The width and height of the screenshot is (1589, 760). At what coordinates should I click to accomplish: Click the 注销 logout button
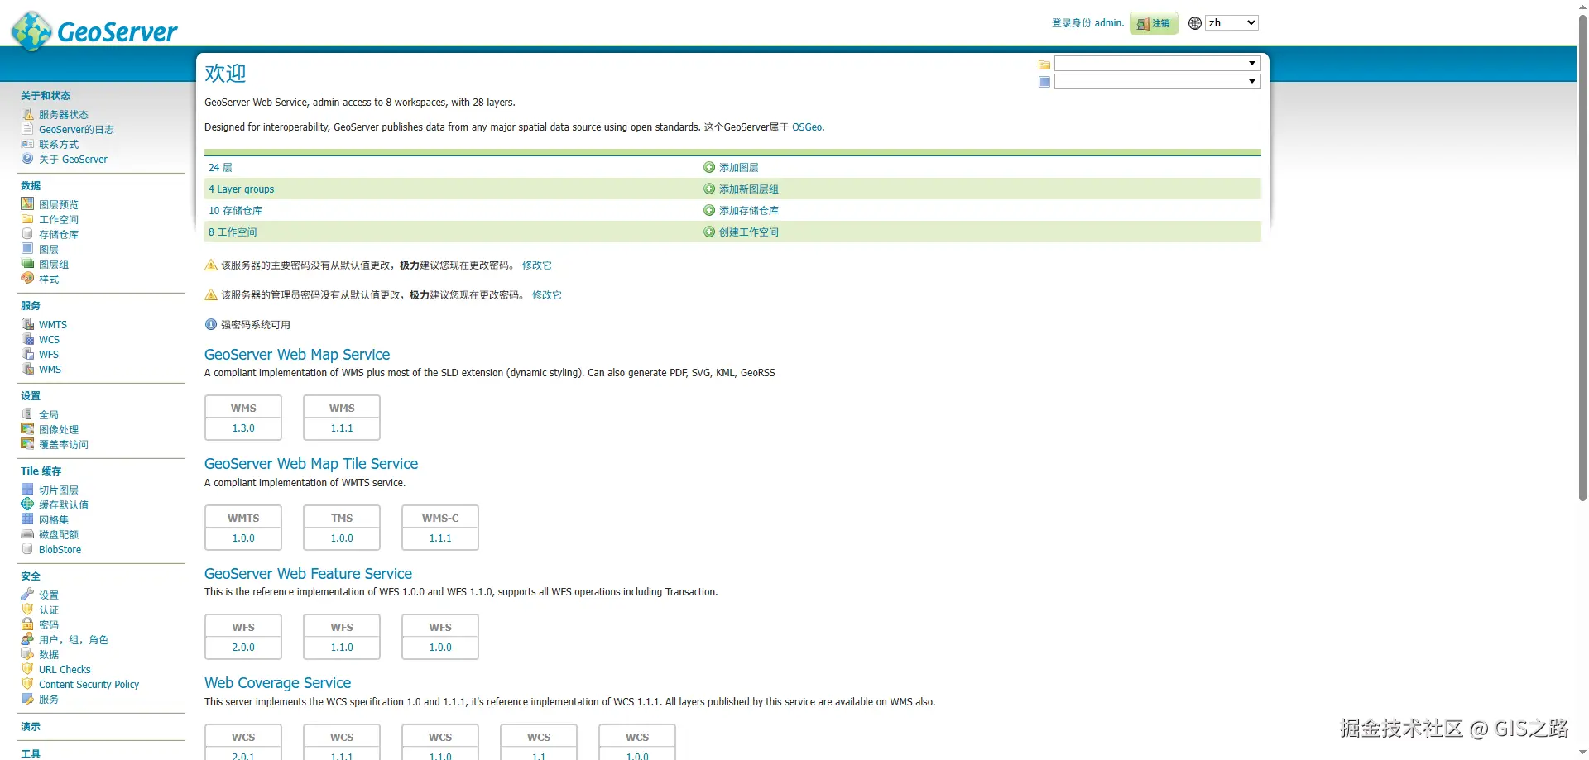(1154, 23)
